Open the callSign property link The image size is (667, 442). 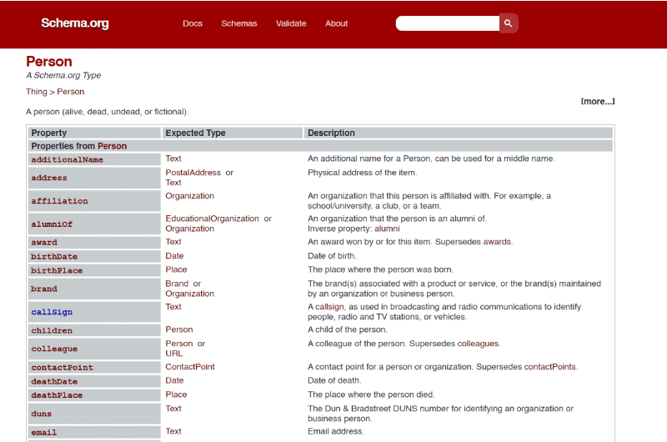(52, 312)
